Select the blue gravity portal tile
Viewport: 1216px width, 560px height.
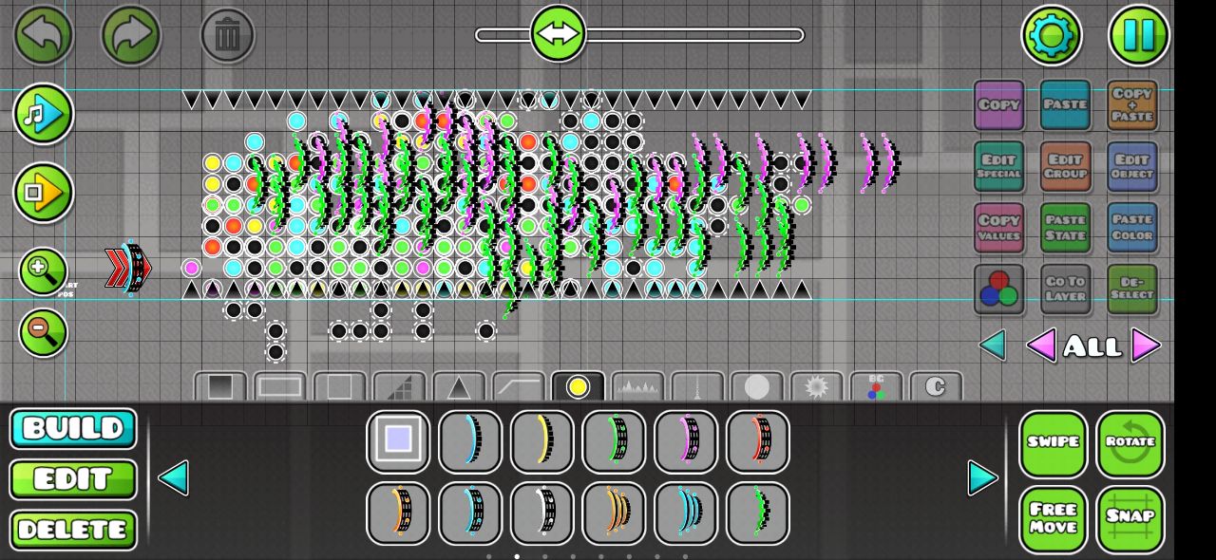470,441
